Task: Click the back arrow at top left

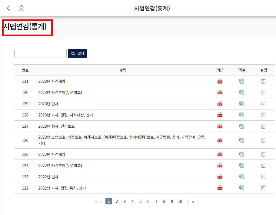Action: point(8,8)
